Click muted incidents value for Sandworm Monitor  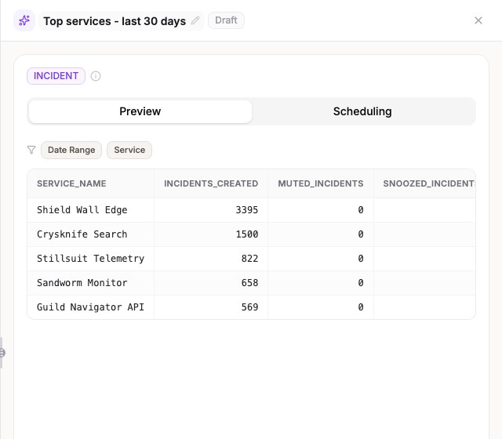tap(361, 283)
